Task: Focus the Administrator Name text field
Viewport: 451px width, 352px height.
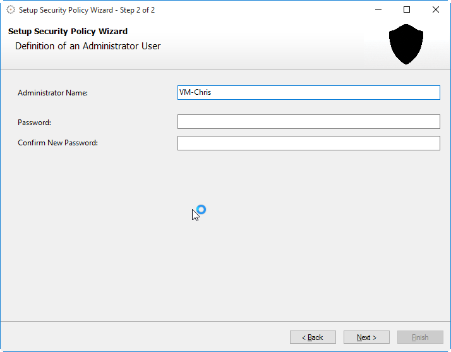Action: 308,92
